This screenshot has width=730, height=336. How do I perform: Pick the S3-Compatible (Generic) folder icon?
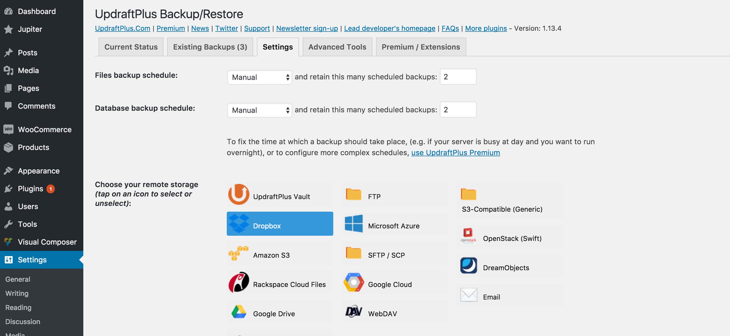pyautogui.click(x=468, y=194)
